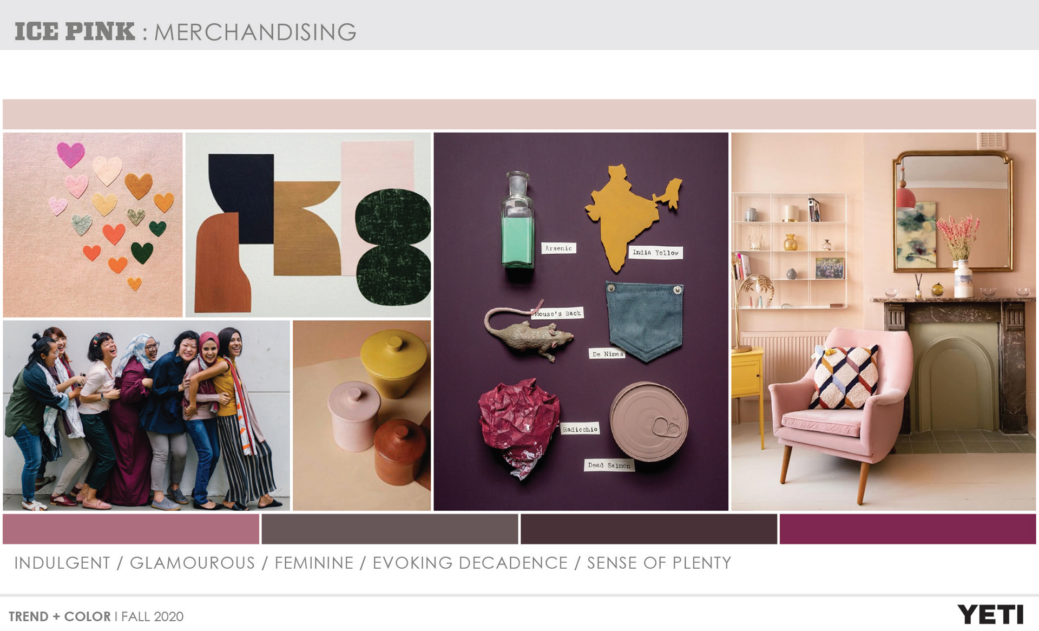Pick the taupe grey-brown swatch
This screenshot has height=631, width=1039.
tap(390, 529)
